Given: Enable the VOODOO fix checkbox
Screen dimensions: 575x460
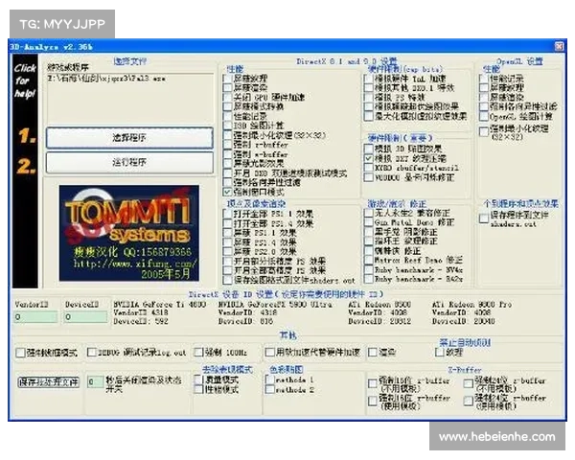Looking at the screenshot, I should coord(370,178).
